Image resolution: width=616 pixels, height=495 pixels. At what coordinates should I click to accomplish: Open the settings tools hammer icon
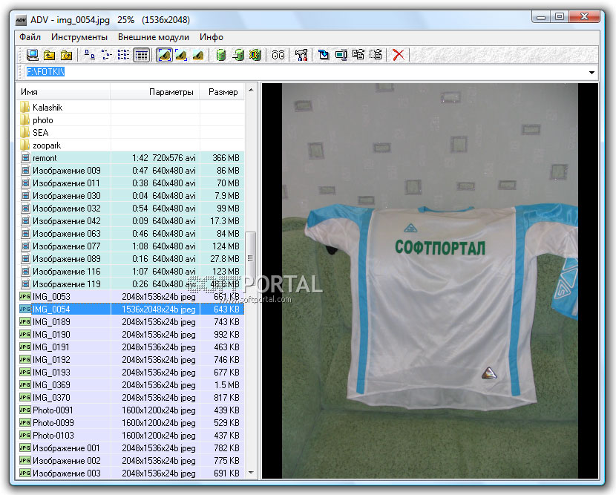pos(301,55)
